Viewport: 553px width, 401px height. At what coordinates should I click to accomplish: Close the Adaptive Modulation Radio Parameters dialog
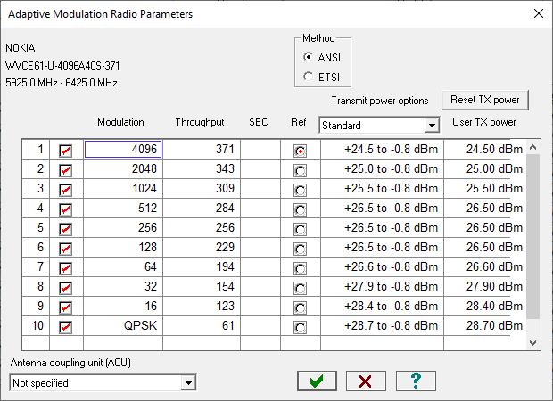(x=537, y=13)
